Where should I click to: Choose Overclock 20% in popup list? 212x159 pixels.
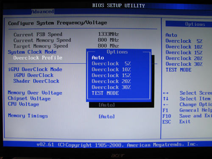point(111,81)
